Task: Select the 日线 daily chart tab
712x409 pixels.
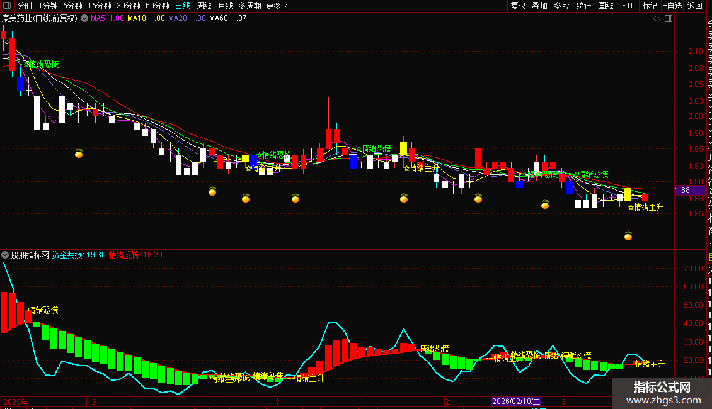Action: (183, 6)
